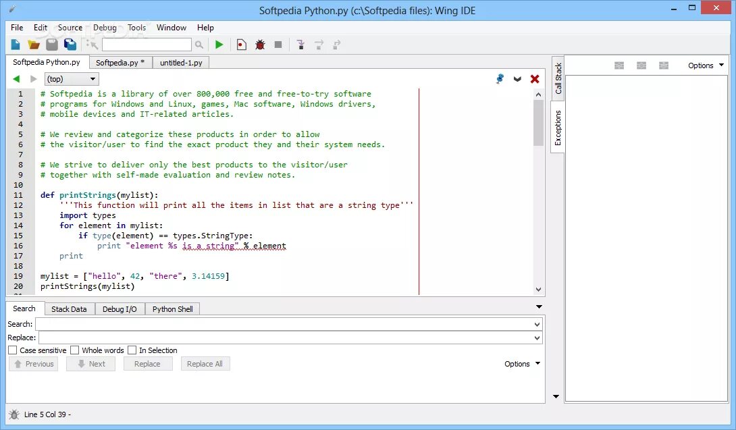The height and width of the screenshot is (430, 736).
Task: Open a file with the folder icon
Action: click(x=33, y=45)
